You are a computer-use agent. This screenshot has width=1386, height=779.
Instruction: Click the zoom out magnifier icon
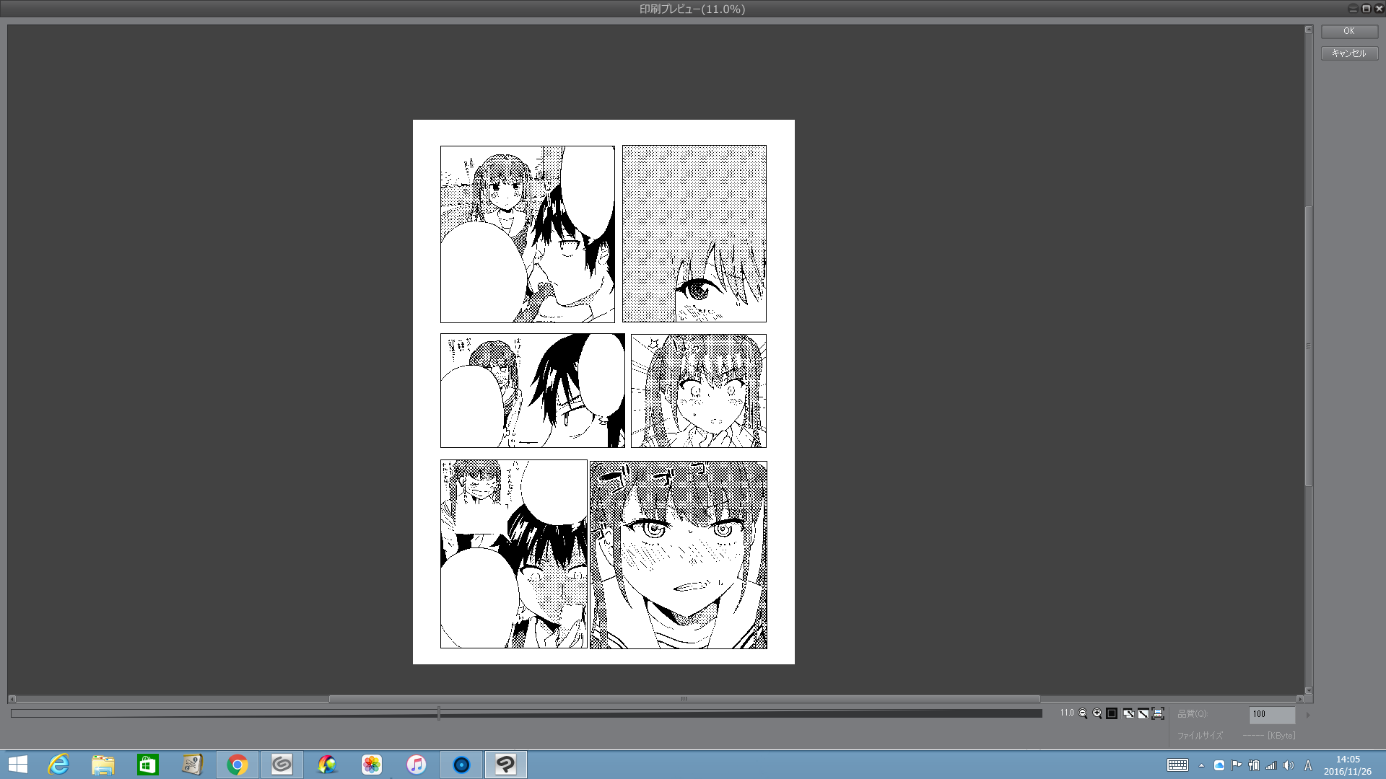tap(1083, 713)
